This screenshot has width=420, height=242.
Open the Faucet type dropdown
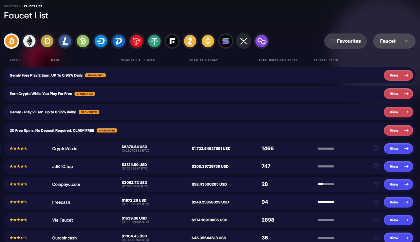[394, 41]
